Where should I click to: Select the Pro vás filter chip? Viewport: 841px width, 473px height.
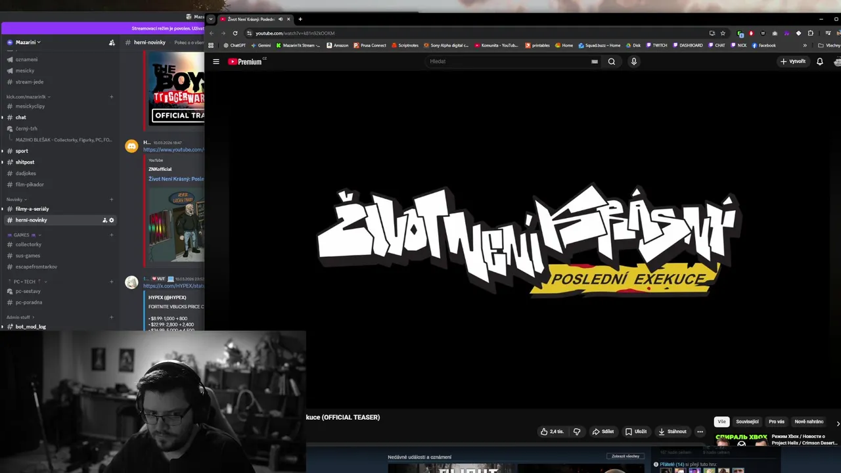[777, 422]
